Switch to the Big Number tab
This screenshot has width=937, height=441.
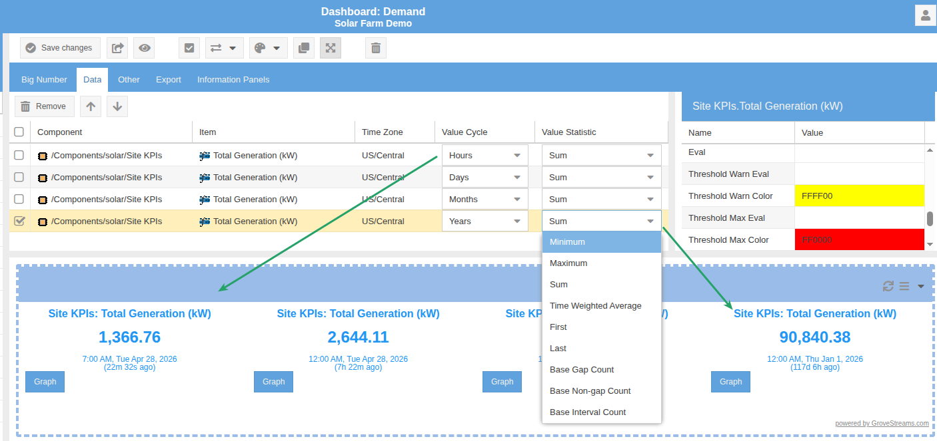tap(44, 80)
